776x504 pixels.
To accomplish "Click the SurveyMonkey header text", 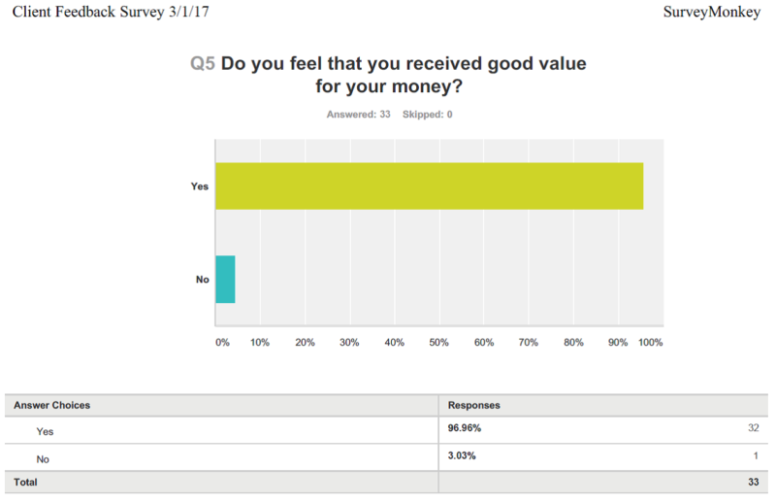I will coord(712,12).
